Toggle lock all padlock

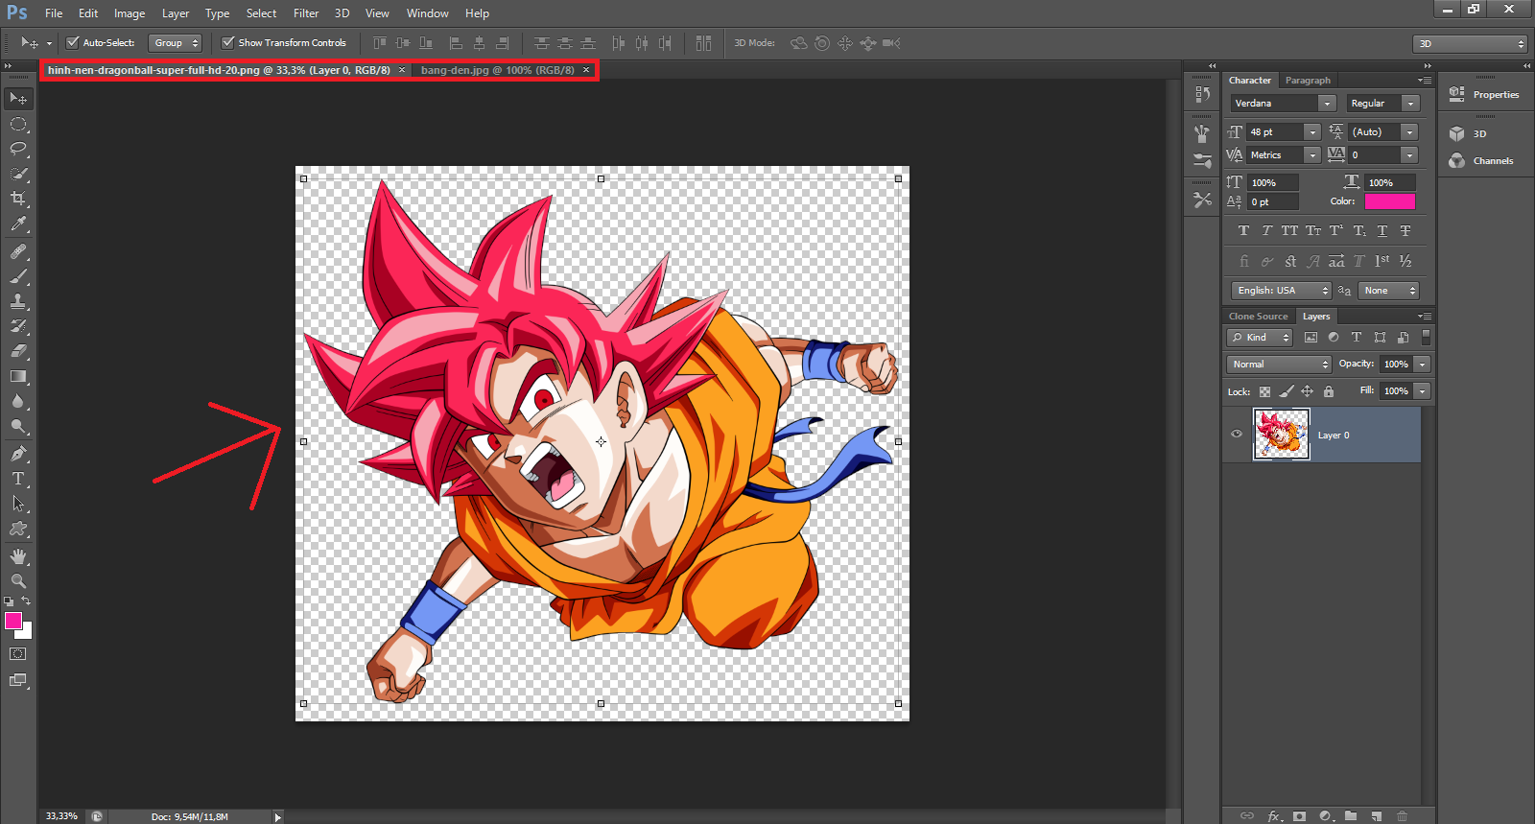pos(1329,391)
